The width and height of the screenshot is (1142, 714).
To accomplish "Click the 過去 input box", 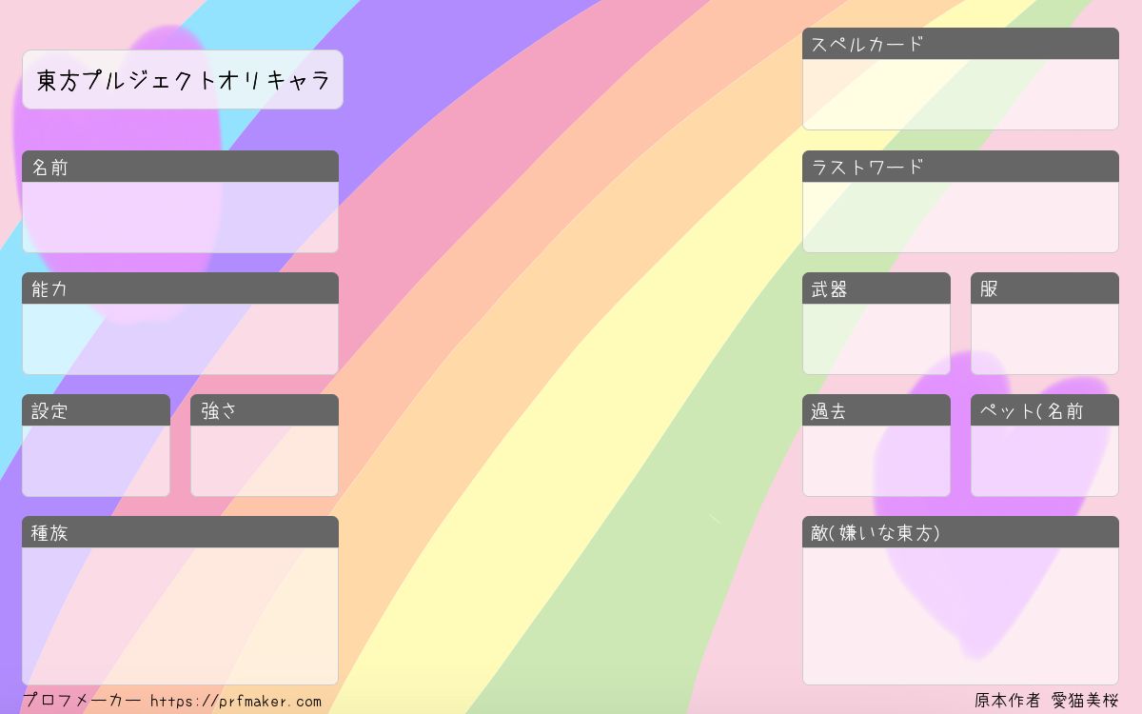I will coord(876,461).
